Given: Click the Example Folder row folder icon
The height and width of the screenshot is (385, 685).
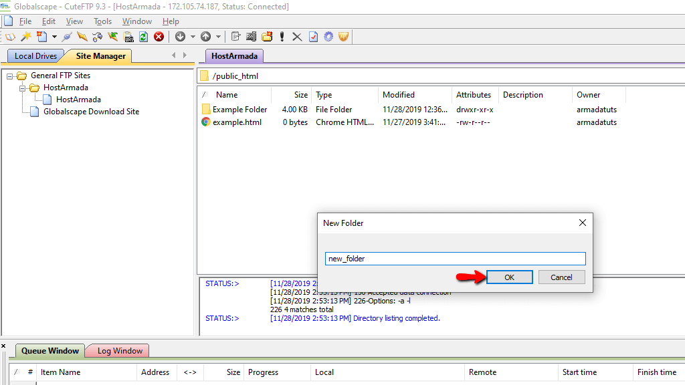Looking at the screenshot, I should click(x=206, y=109).
